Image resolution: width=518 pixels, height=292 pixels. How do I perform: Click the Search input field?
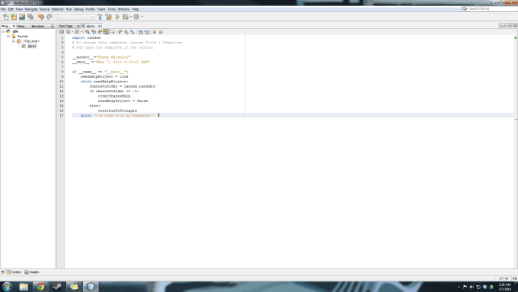point(492,9)
